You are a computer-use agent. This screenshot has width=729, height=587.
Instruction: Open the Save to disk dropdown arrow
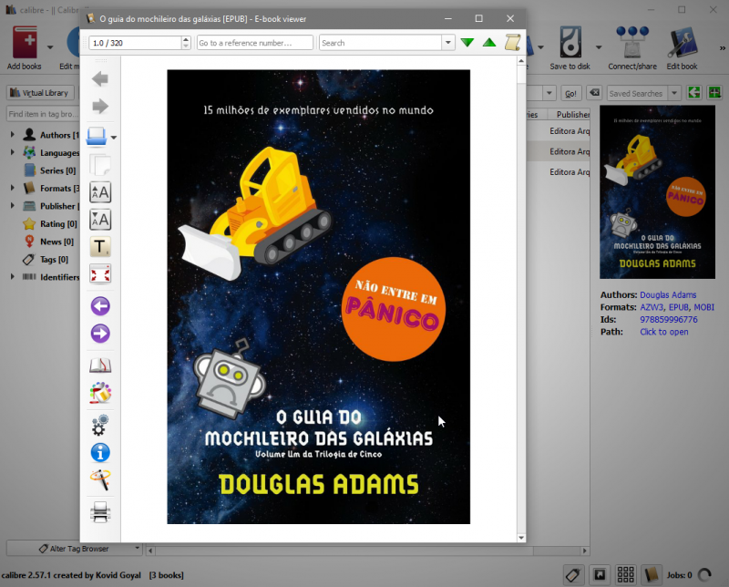[599, 47]
